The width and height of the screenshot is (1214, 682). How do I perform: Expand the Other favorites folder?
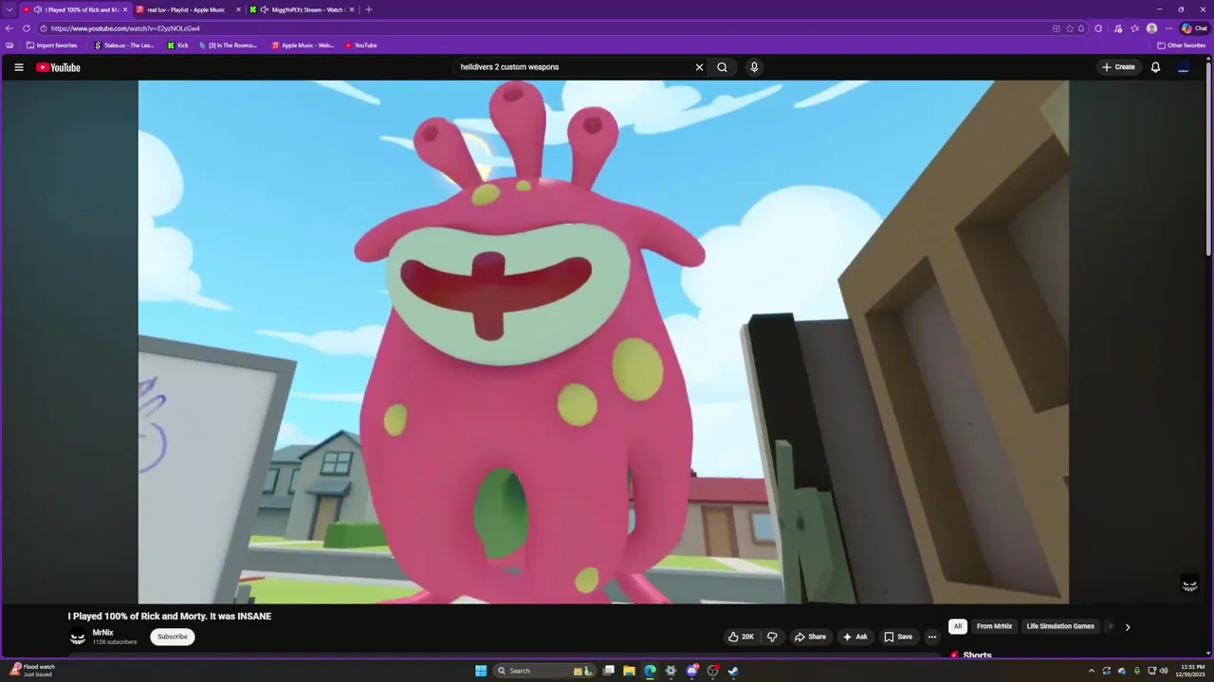[1182, 45]
